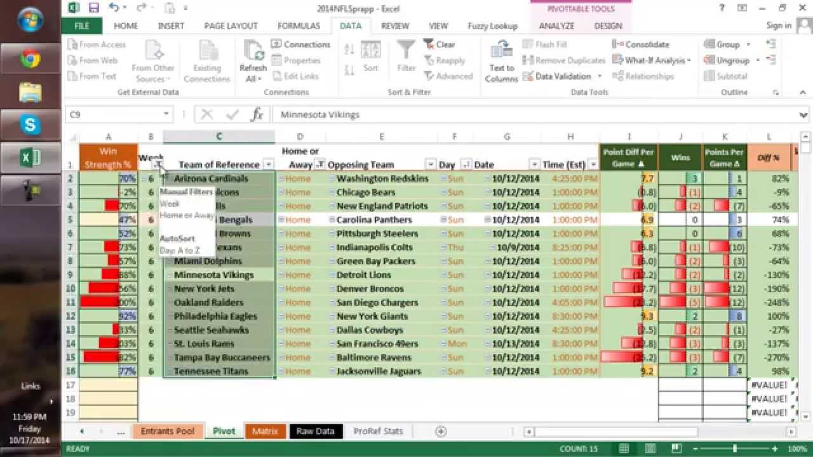Click Reapply filter
Image resolution: width=813 pixels, height=457 pixels.
click(x=444, y=60)
